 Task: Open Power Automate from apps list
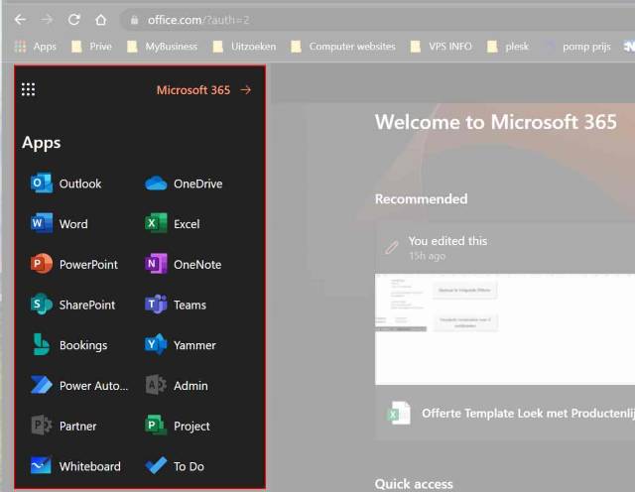point(42,386)
